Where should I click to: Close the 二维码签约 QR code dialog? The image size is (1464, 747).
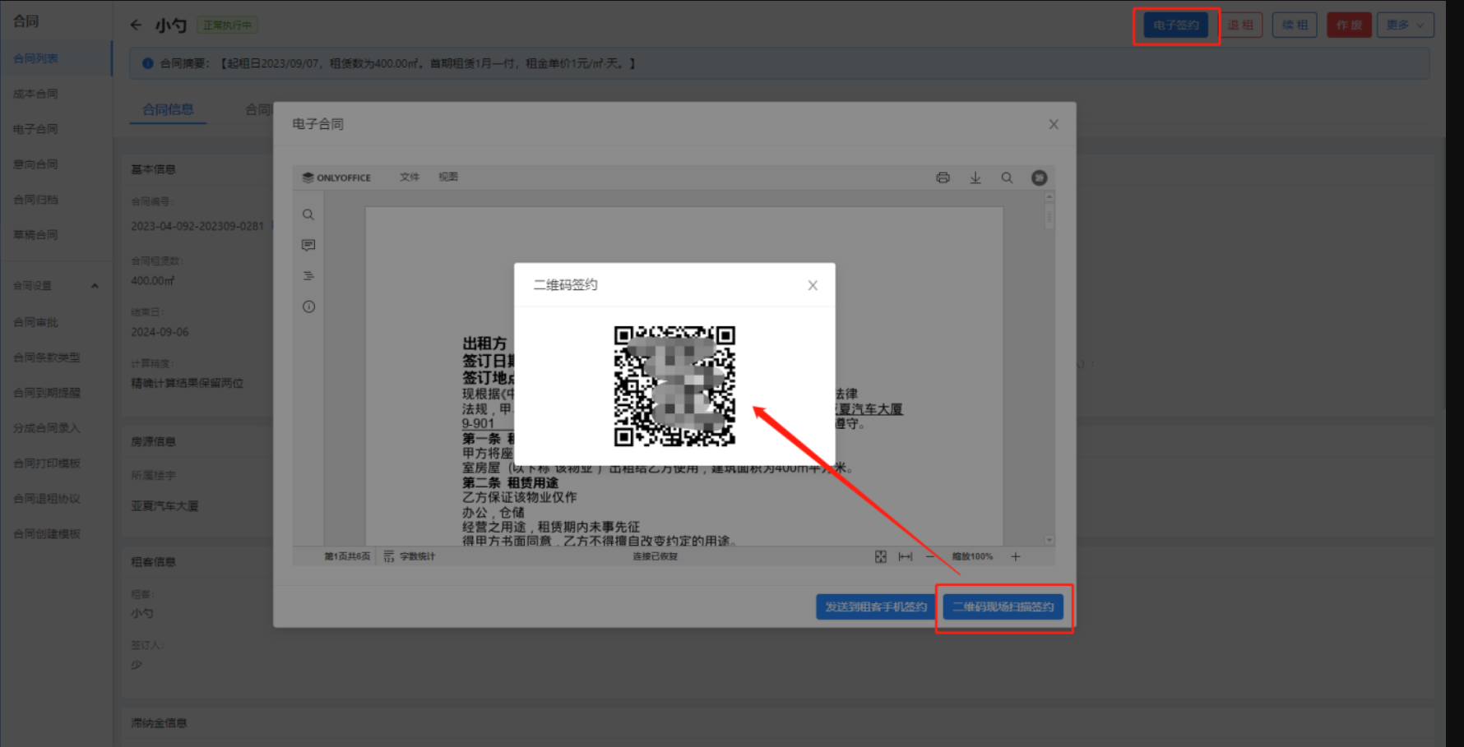(813, 285)
